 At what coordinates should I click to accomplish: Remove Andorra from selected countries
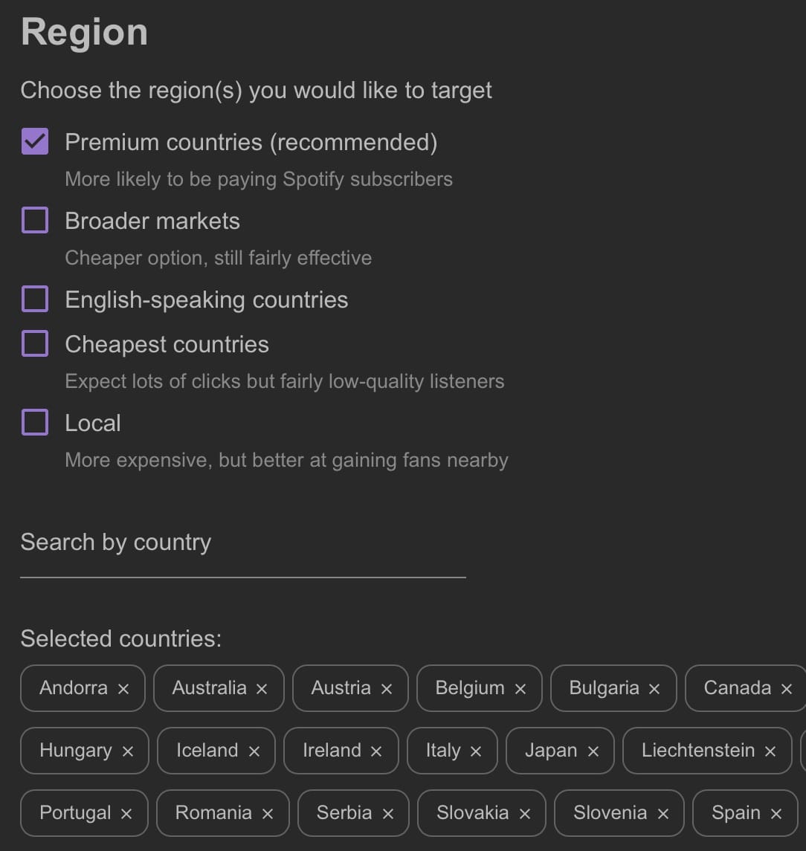(x=123, y=689)
